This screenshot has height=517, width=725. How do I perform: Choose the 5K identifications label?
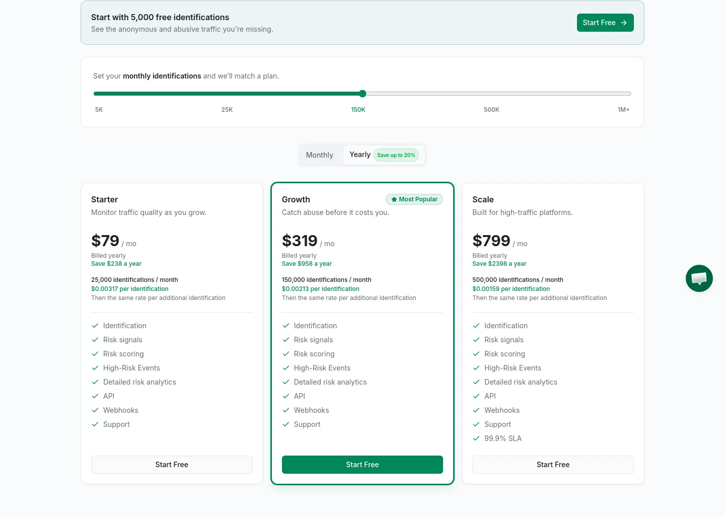point(99,110)
